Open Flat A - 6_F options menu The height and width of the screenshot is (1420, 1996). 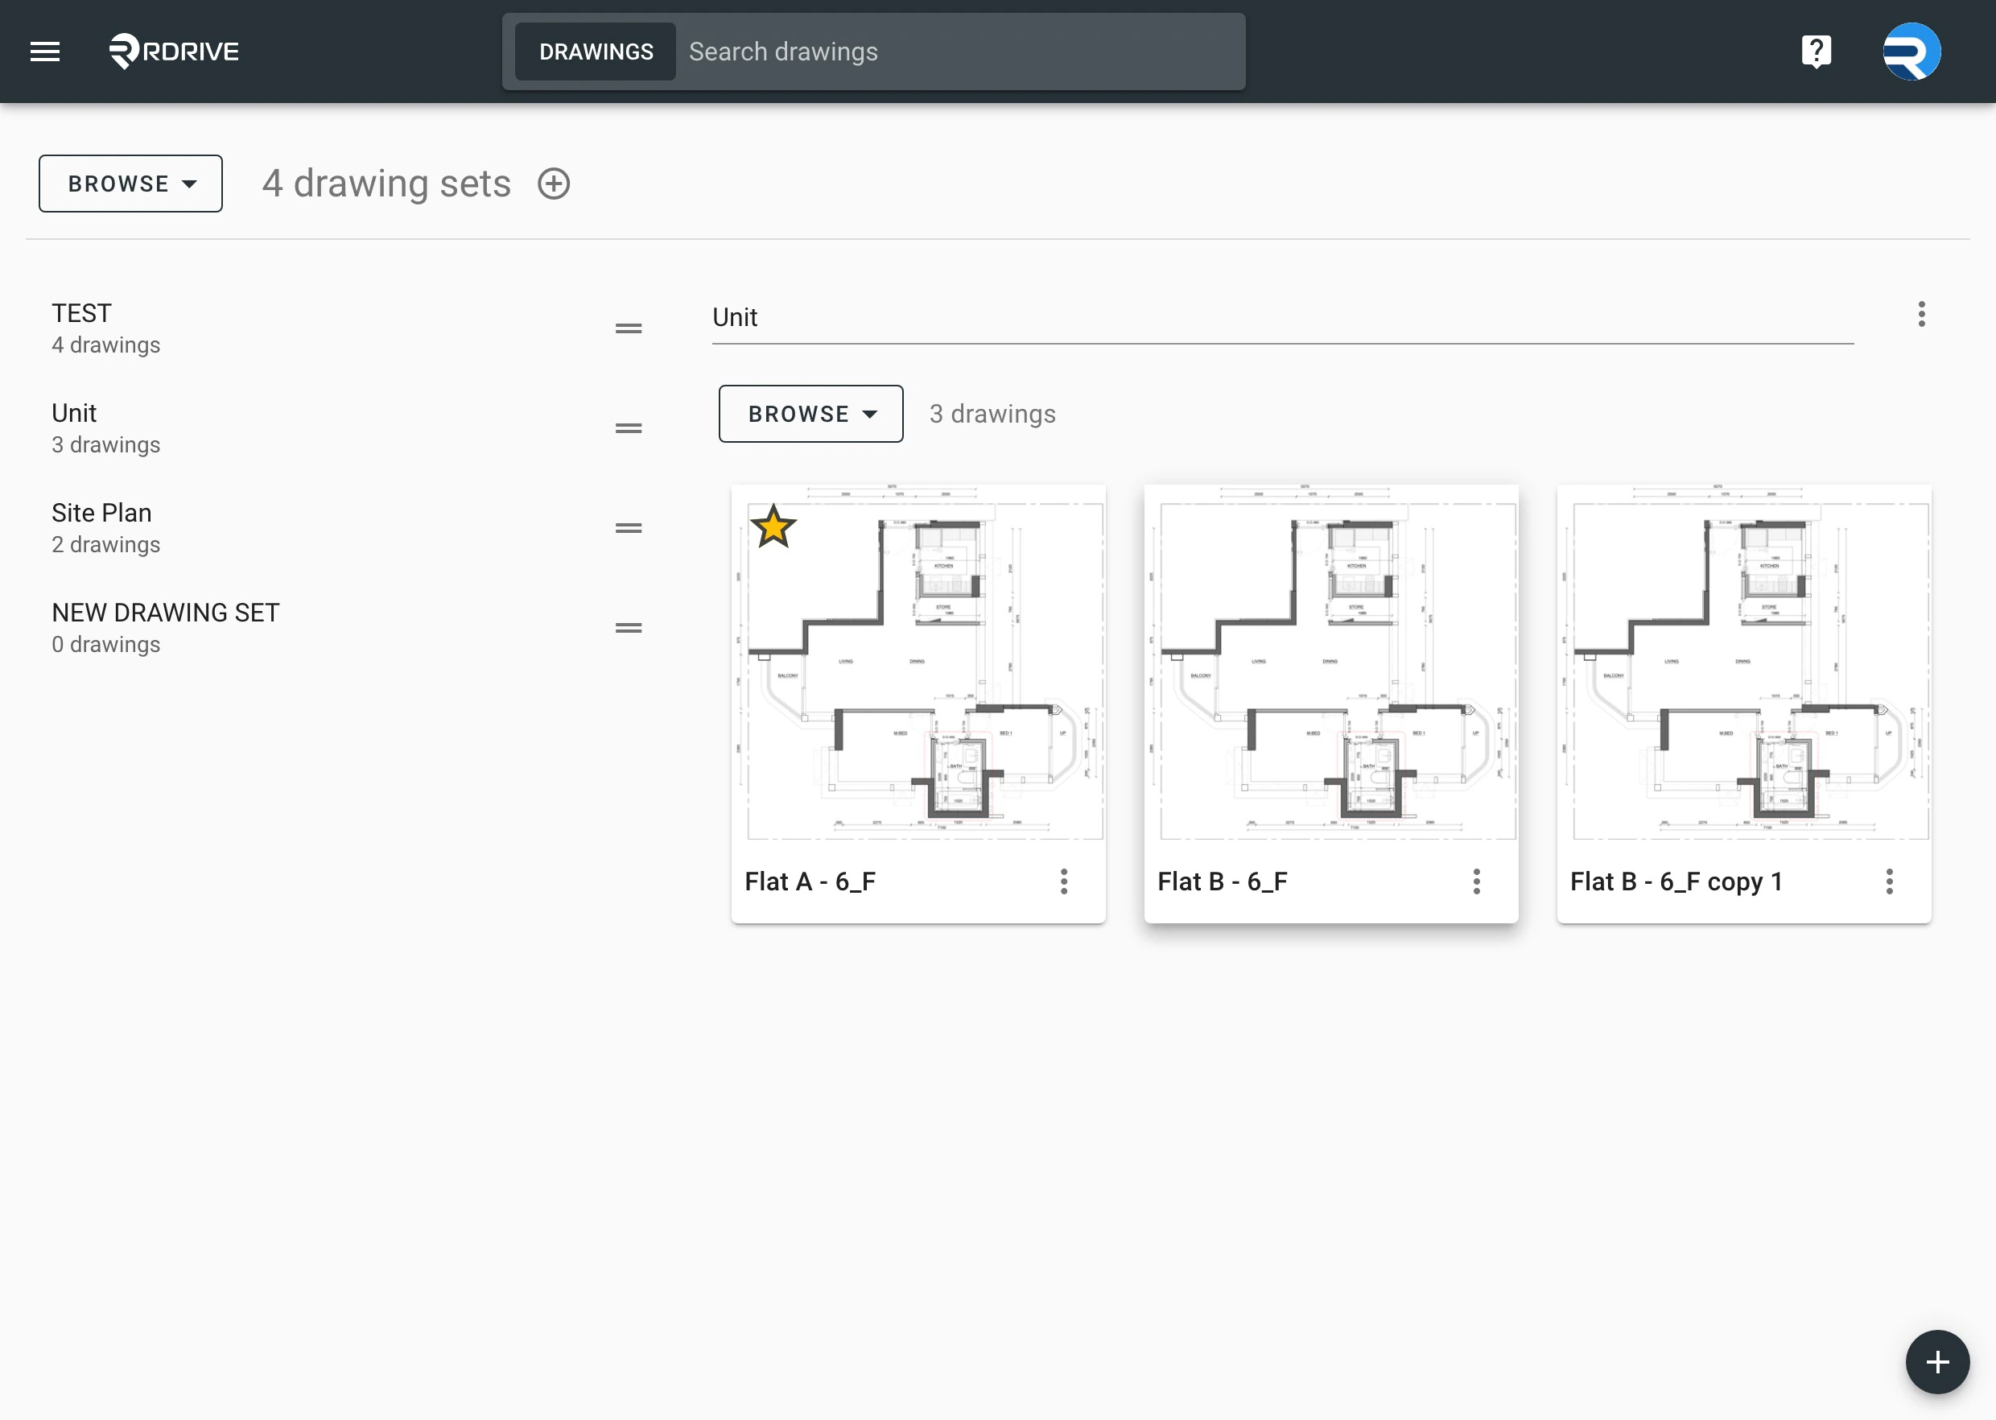(x=1063, y=881)
